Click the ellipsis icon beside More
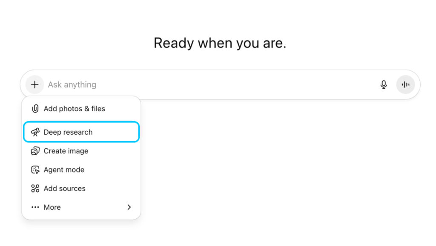The image size is (436, 246). [36, 207]
